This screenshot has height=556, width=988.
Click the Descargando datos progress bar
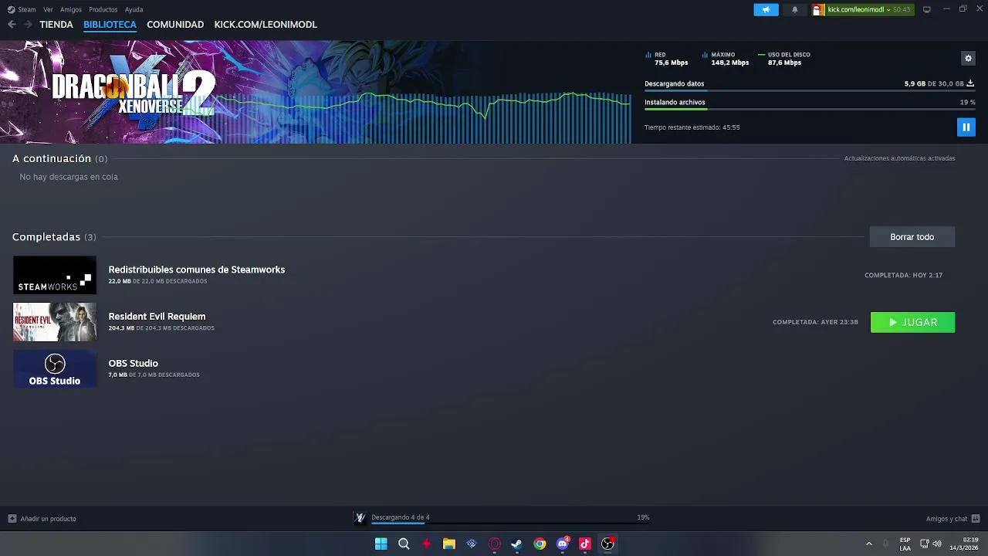click(x=809, y=91)
